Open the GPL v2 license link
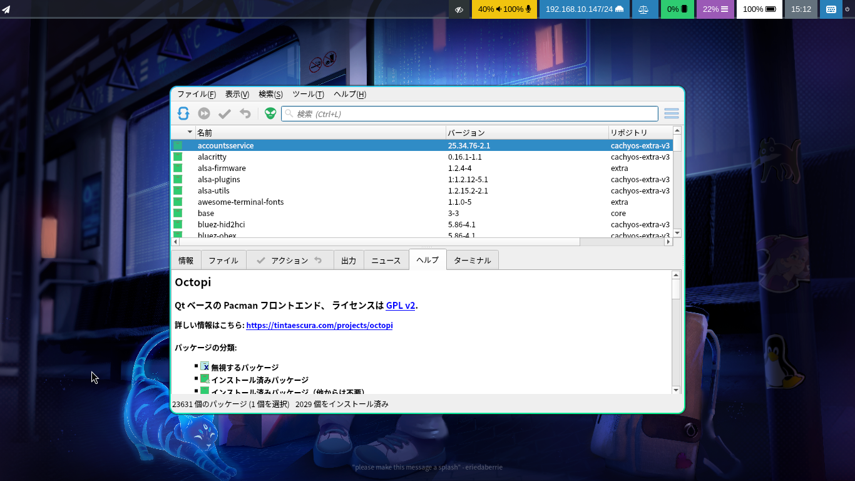Image resolution: width=855 pixels, height=481 pixels. point(401,306)
